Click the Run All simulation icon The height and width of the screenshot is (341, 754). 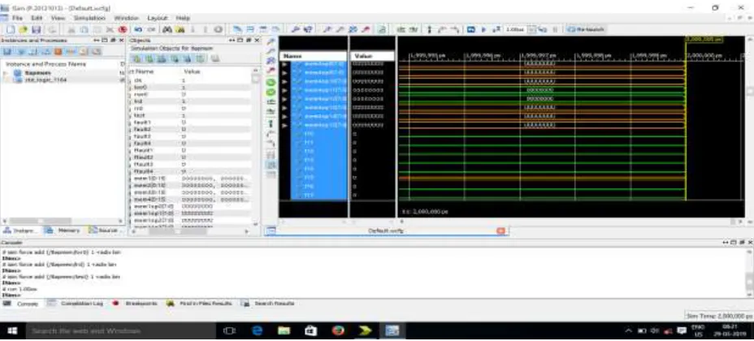tap(483, 29)
